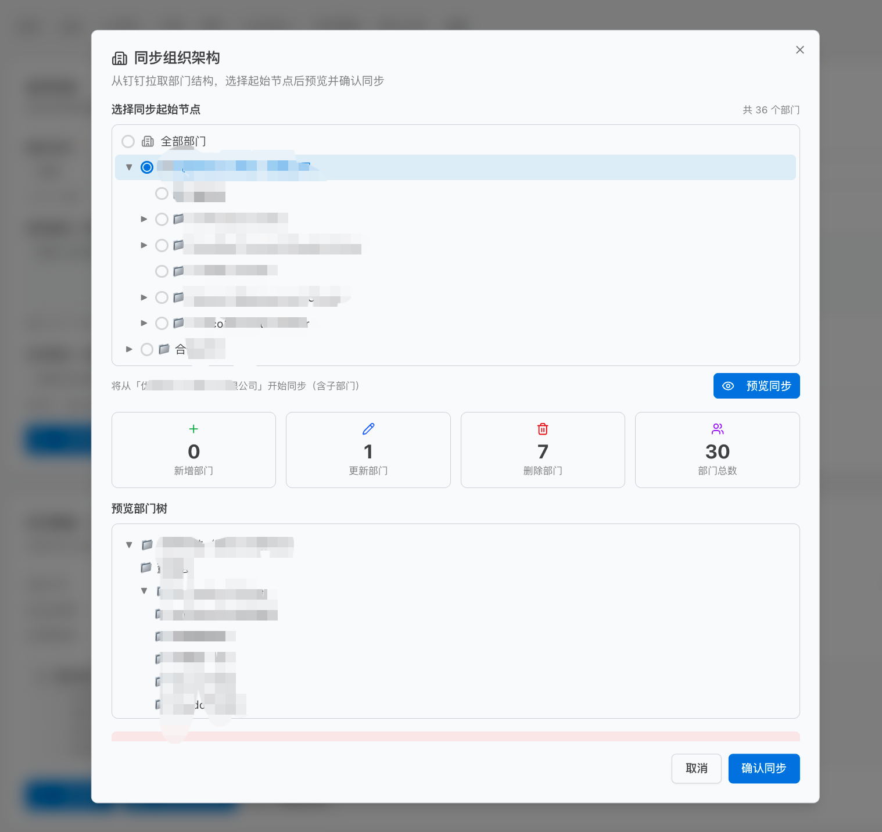The image size is (882, 832).
Task: Click the eye icon in 预览同步
Action: (x=728, y=386)
